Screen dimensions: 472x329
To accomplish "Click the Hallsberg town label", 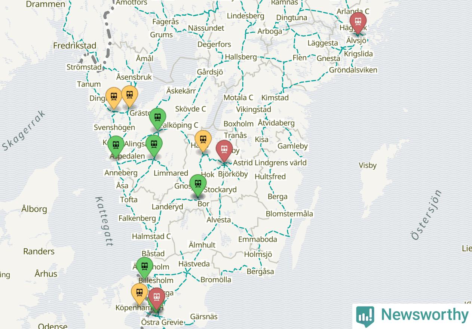I will click(x=241, y=57).
